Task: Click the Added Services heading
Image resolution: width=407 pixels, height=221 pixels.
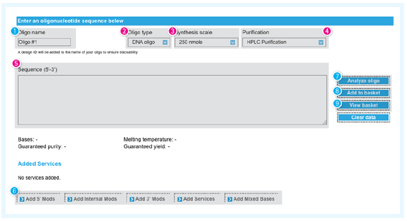Action: click(40, 163)
